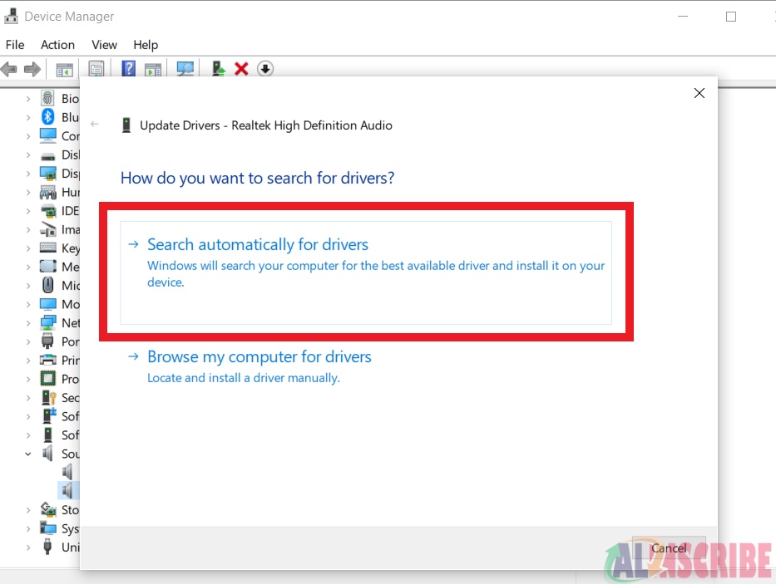The width and height of the screenshot is (776, 584).
Task: Select the Disk drives icon
Action: tap(48, 156)
